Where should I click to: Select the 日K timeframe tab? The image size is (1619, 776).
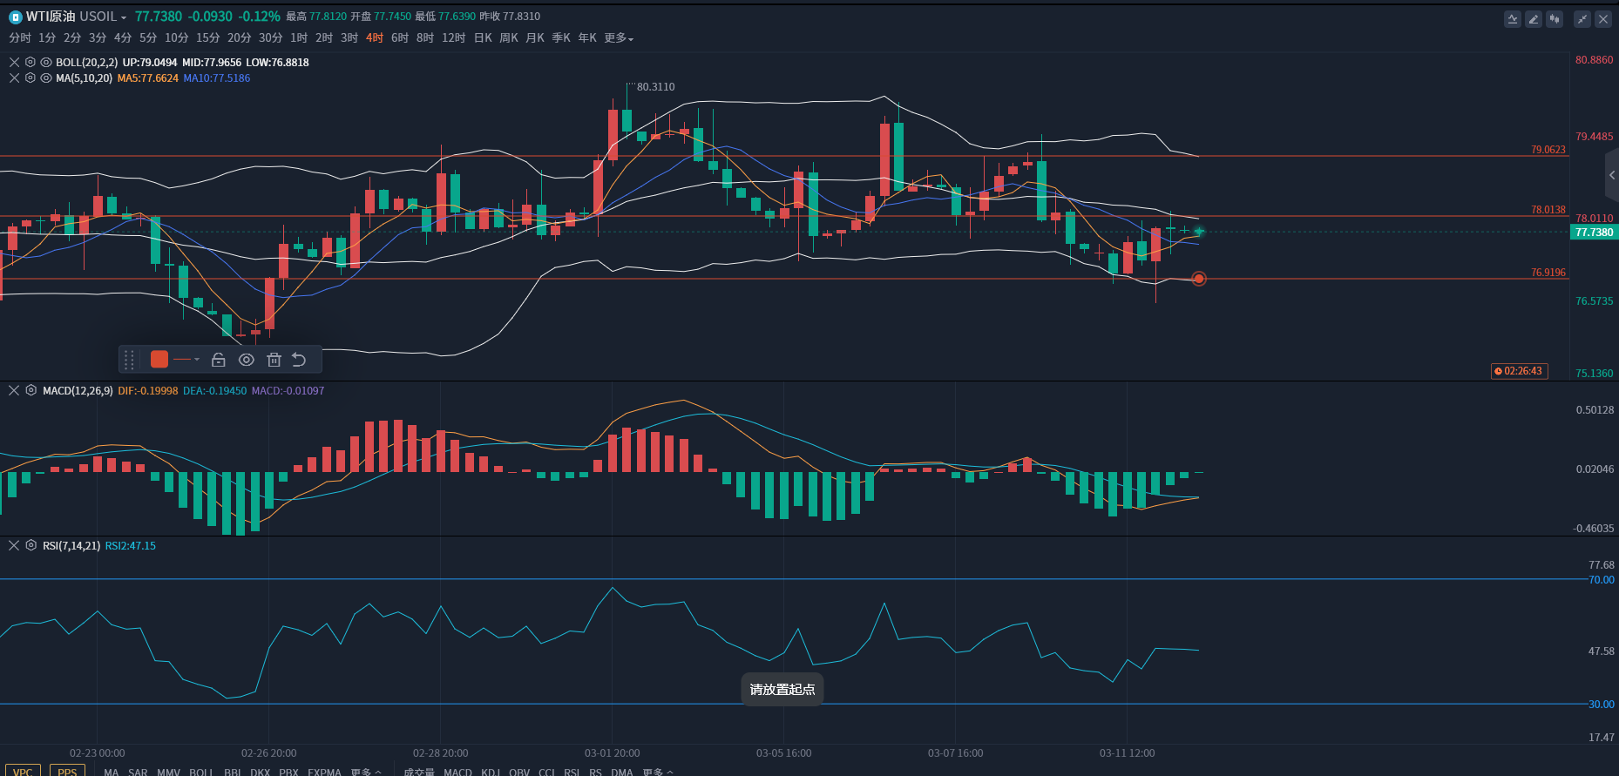pos(483,38)
